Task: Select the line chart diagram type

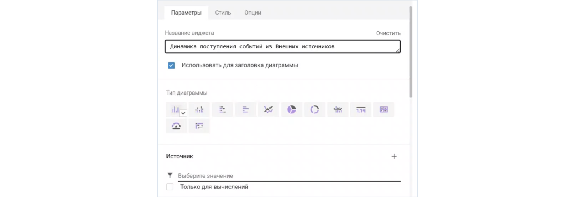Action: 269,110
